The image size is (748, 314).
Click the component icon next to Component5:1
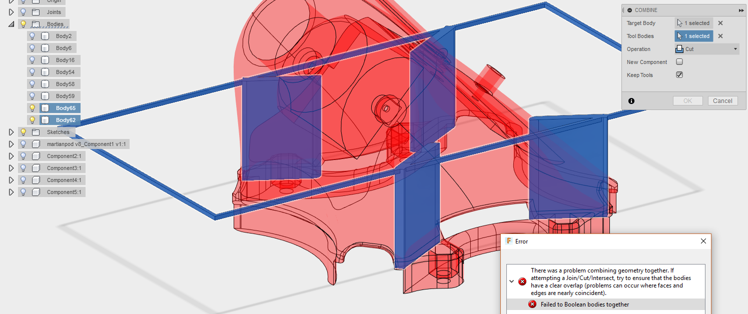pos(36,191)
